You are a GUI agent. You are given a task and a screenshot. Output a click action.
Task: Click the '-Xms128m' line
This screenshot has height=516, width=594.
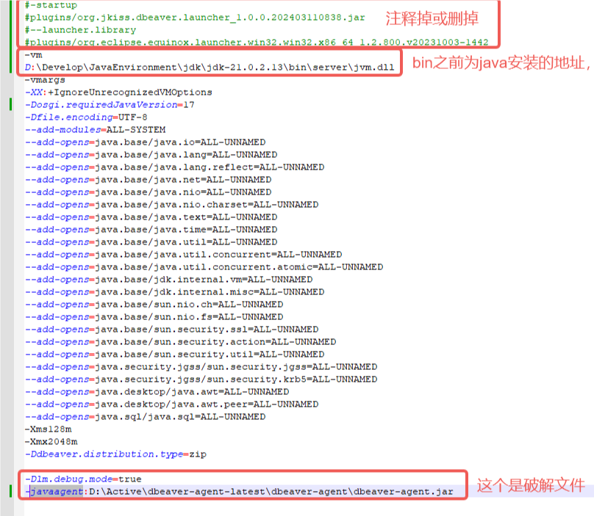click(48, 429)
